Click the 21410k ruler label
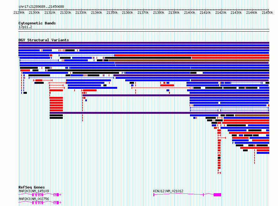The width and height of the screenshot is (278, 206). [205, 13]
